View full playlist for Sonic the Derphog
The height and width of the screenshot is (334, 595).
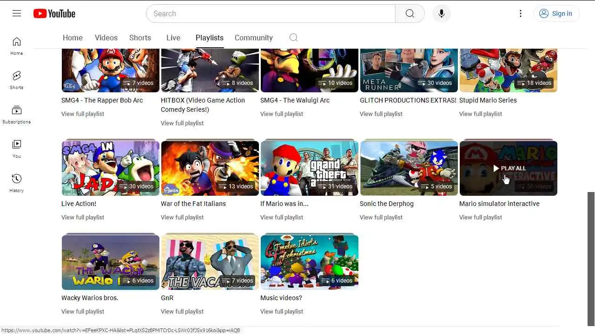pyautogui.click(x=381, y=217)
